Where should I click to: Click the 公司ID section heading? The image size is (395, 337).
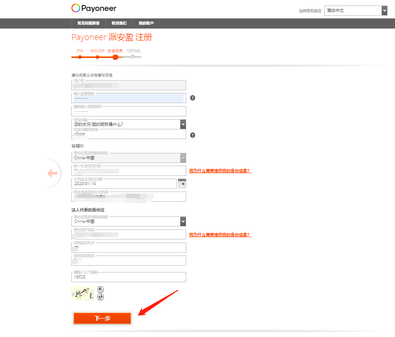pyautogui.click(x=78, y=146)
